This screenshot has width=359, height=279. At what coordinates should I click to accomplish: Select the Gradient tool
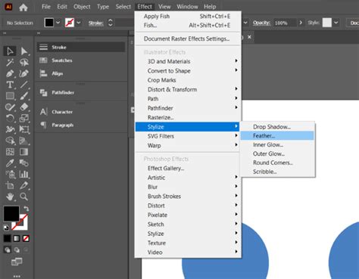(24, 152)
